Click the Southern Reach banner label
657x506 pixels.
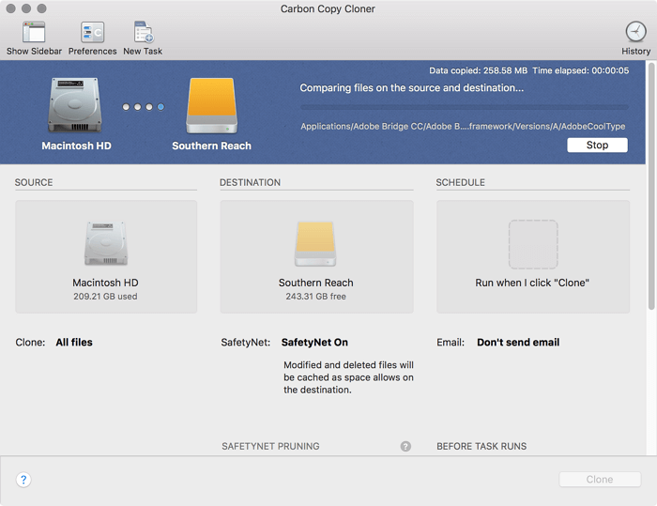pyautogui.click(x=211, y=146)
